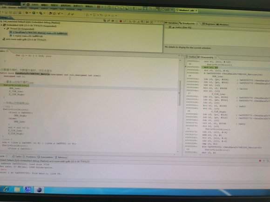Select the main() stack frame entry
This screenshot has height=202, width=270.
27,36
